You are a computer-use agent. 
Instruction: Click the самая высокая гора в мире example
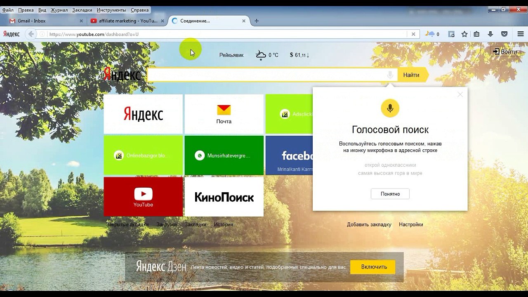point(390,173)
